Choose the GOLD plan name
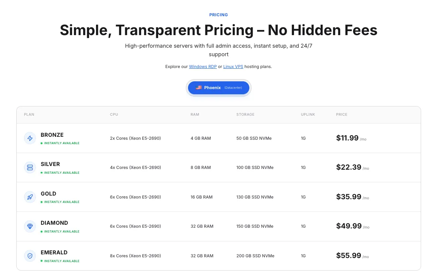444x278 pixels. (x=48, y=194)
